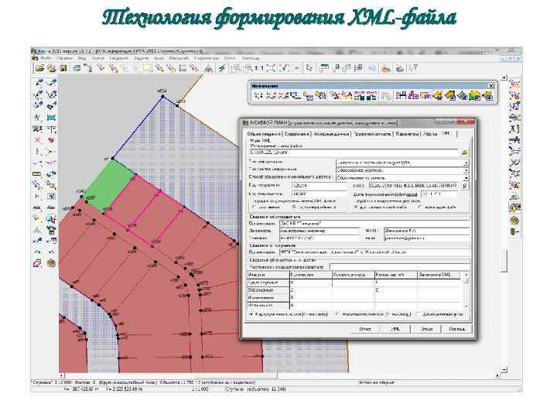Click the brown round icon in right palette
The image size is (557, 418).
point(514,220)
